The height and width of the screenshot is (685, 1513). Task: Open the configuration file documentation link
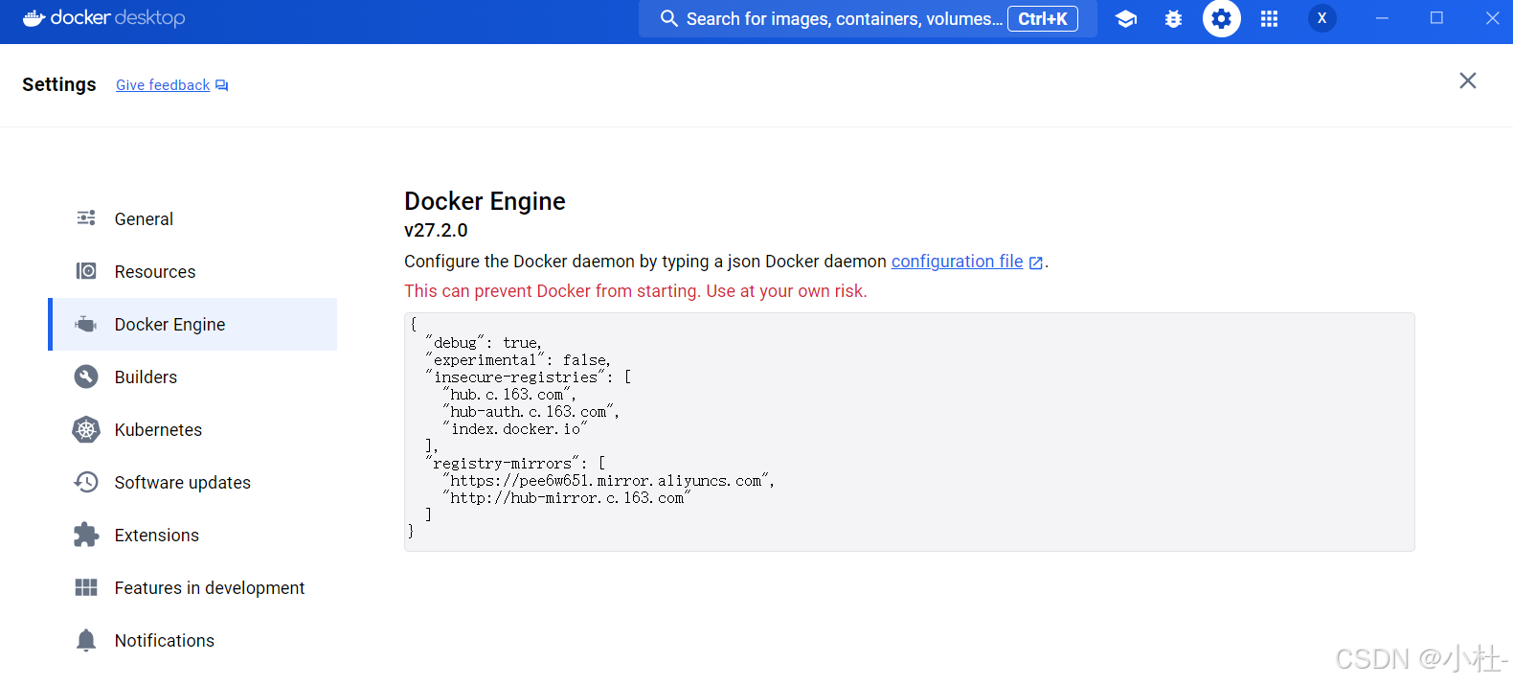click(x=958, y=262)
